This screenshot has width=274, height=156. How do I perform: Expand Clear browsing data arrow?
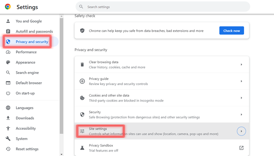click(x=241, y=65)
